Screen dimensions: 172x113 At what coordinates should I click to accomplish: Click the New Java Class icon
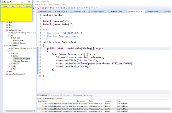pos(46,8)
